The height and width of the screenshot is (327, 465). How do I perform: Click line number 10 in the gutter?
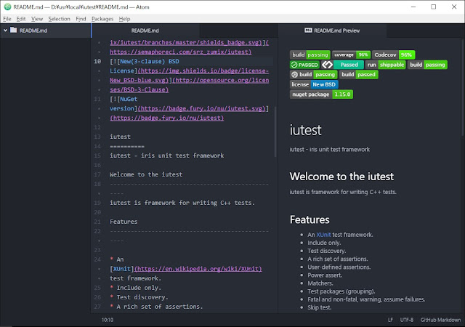(x=97, y=62)
